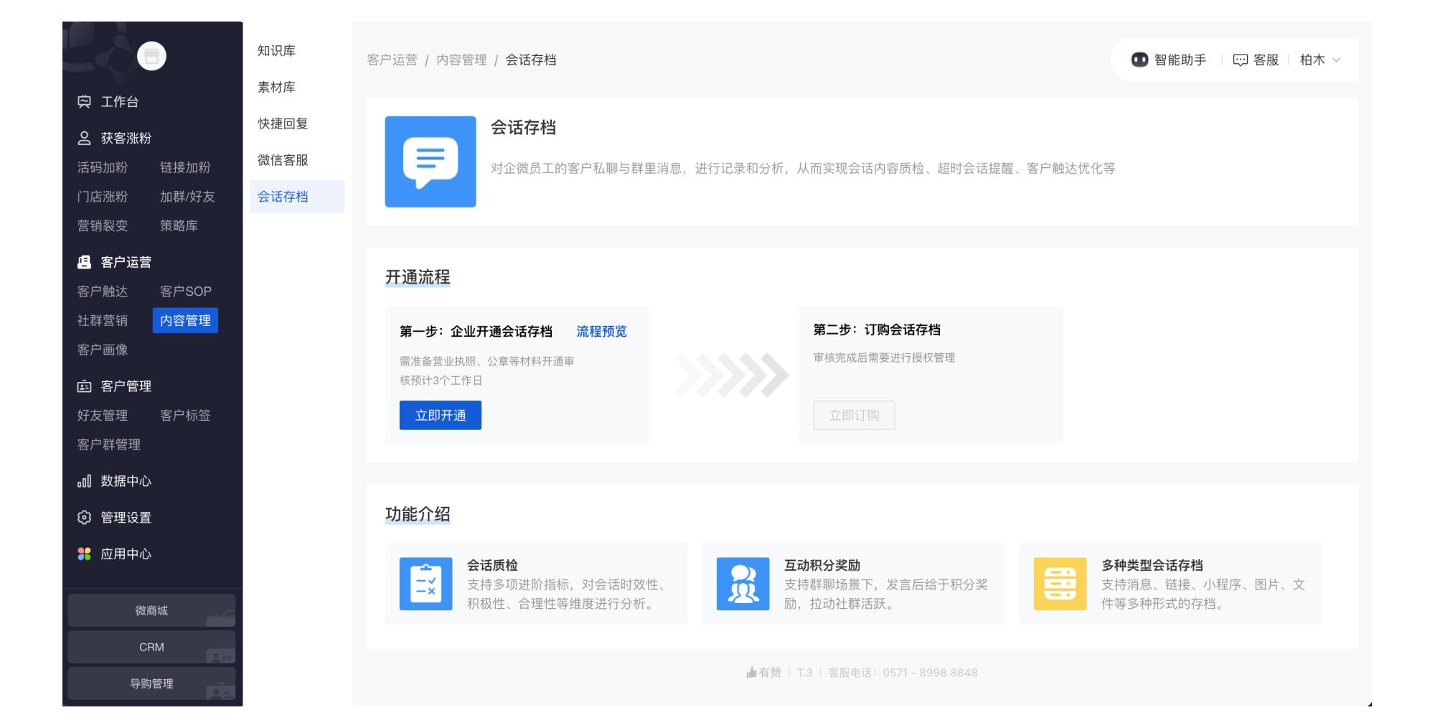Viewport: 1435px width, 728px height.
Task: Click the 获客涨粉 person icon
Action: coord(84,138)
